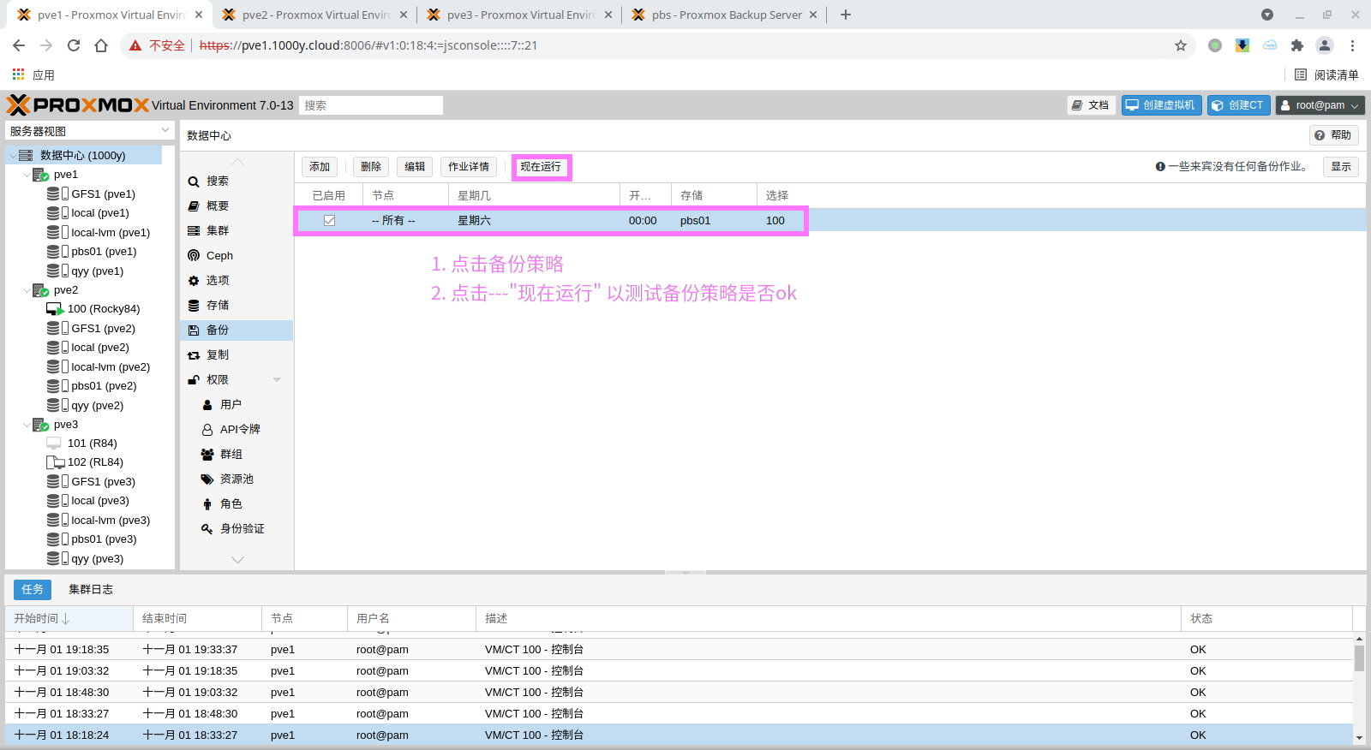The height and width of the screenshot is (750, 1371).
Task: Collapse the 权限 permissions submenu
Action: (277, 380)
